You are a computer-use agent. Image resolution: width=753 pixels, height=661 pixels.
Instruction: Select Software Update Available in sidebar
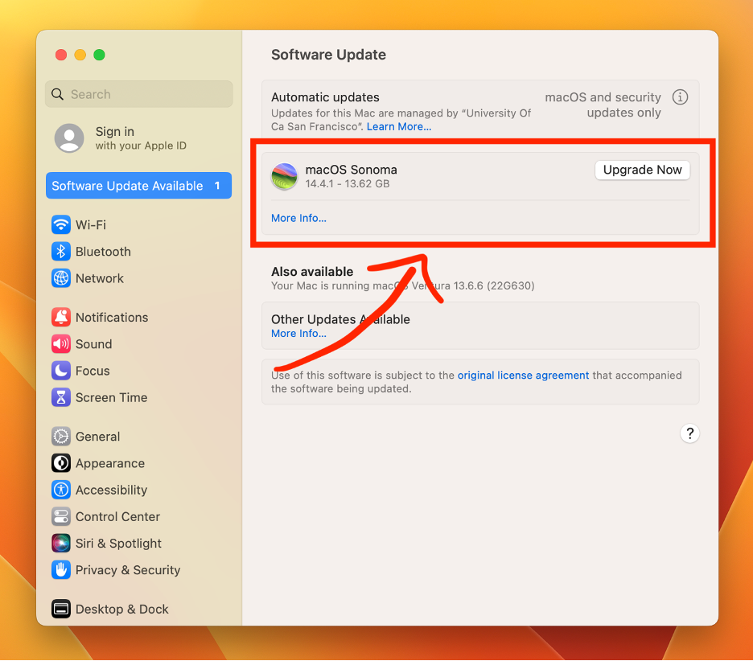point(138,186)
